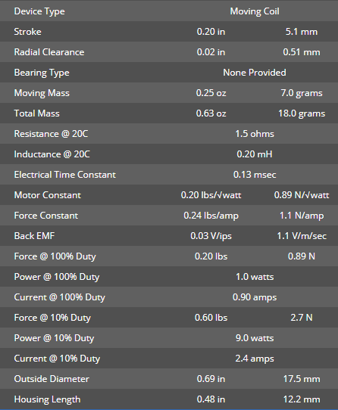
Task: Select the Electrical Time Constant label
Action: pos(64,175)
